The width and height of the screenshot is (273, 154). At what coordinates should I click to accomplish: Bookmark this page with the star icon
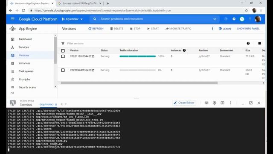[x=247, y=10]
